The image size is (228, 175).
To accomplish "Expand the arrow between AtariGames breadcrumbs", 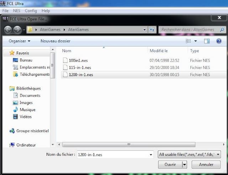I will pos(64,30).
